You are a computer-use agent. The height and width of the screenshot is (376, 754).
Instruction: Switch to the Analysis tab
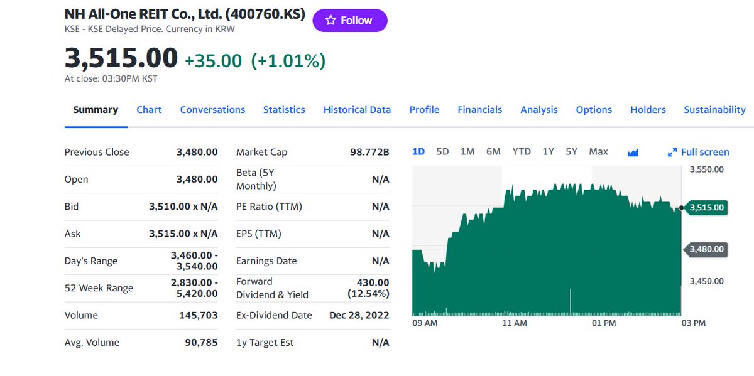539,110
